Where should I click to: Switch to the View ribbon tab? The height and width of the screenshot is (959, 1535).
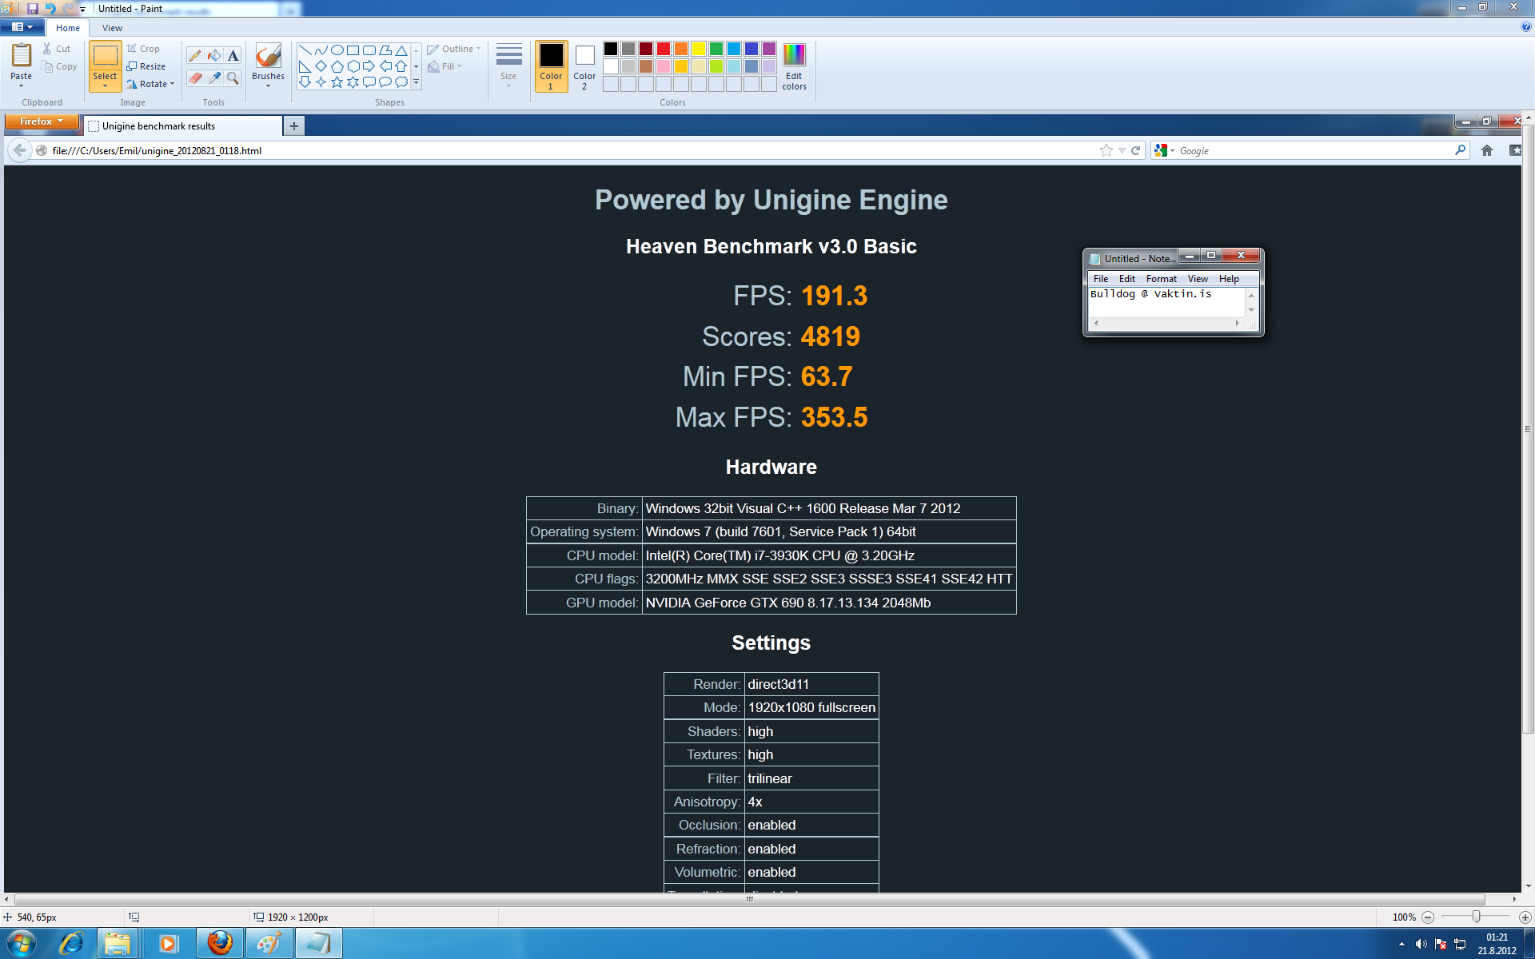click(x=112, y=28)
